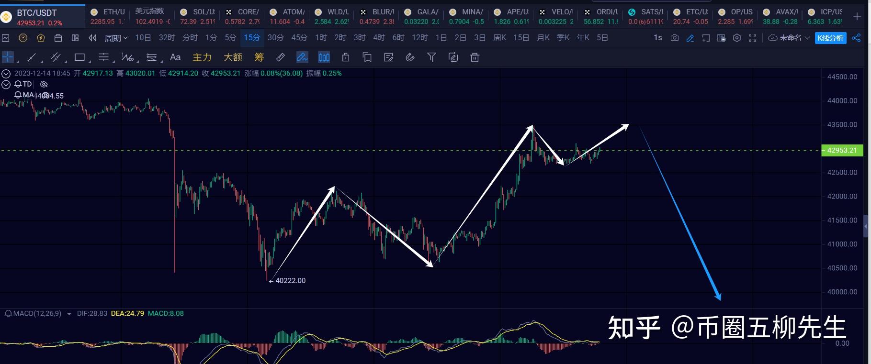871x364 pixels.
Task: Click the 42953.21 current price label
Action: pyautogui.click(x=842, y=150)
